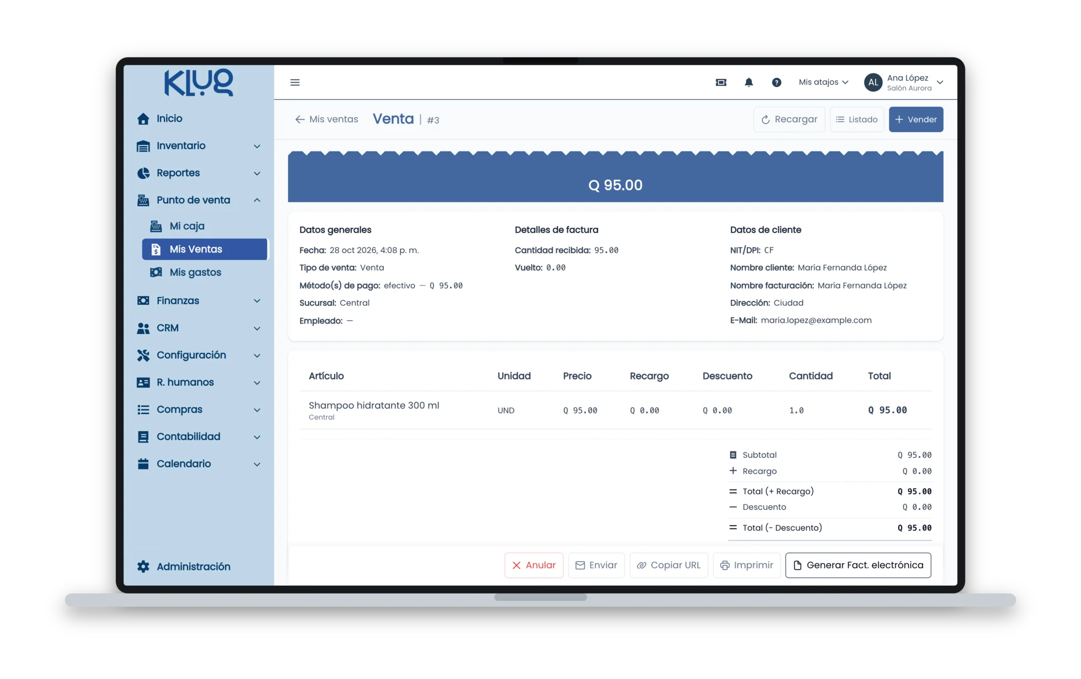Click the CRM people icon
1081x679 pixels.
tap(143, 328)
